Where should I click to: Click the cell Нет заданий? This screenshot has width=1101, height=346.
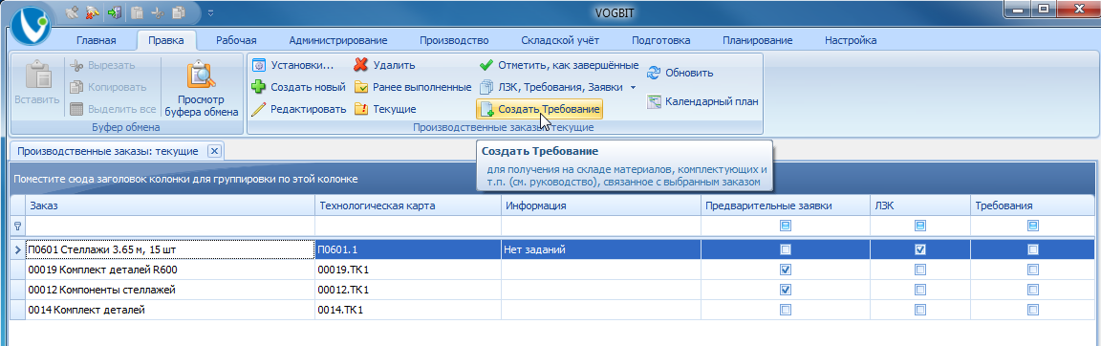coord(600,249)
